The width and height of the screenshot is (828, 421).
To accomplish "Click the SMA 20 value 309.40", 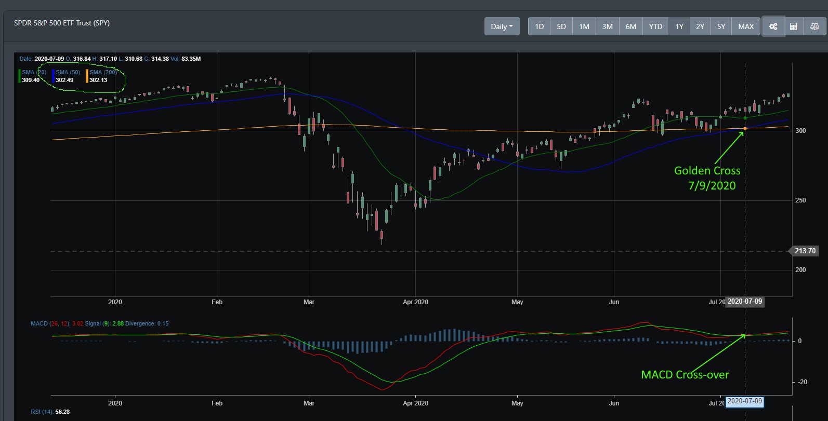I will (x=31, y=80).
